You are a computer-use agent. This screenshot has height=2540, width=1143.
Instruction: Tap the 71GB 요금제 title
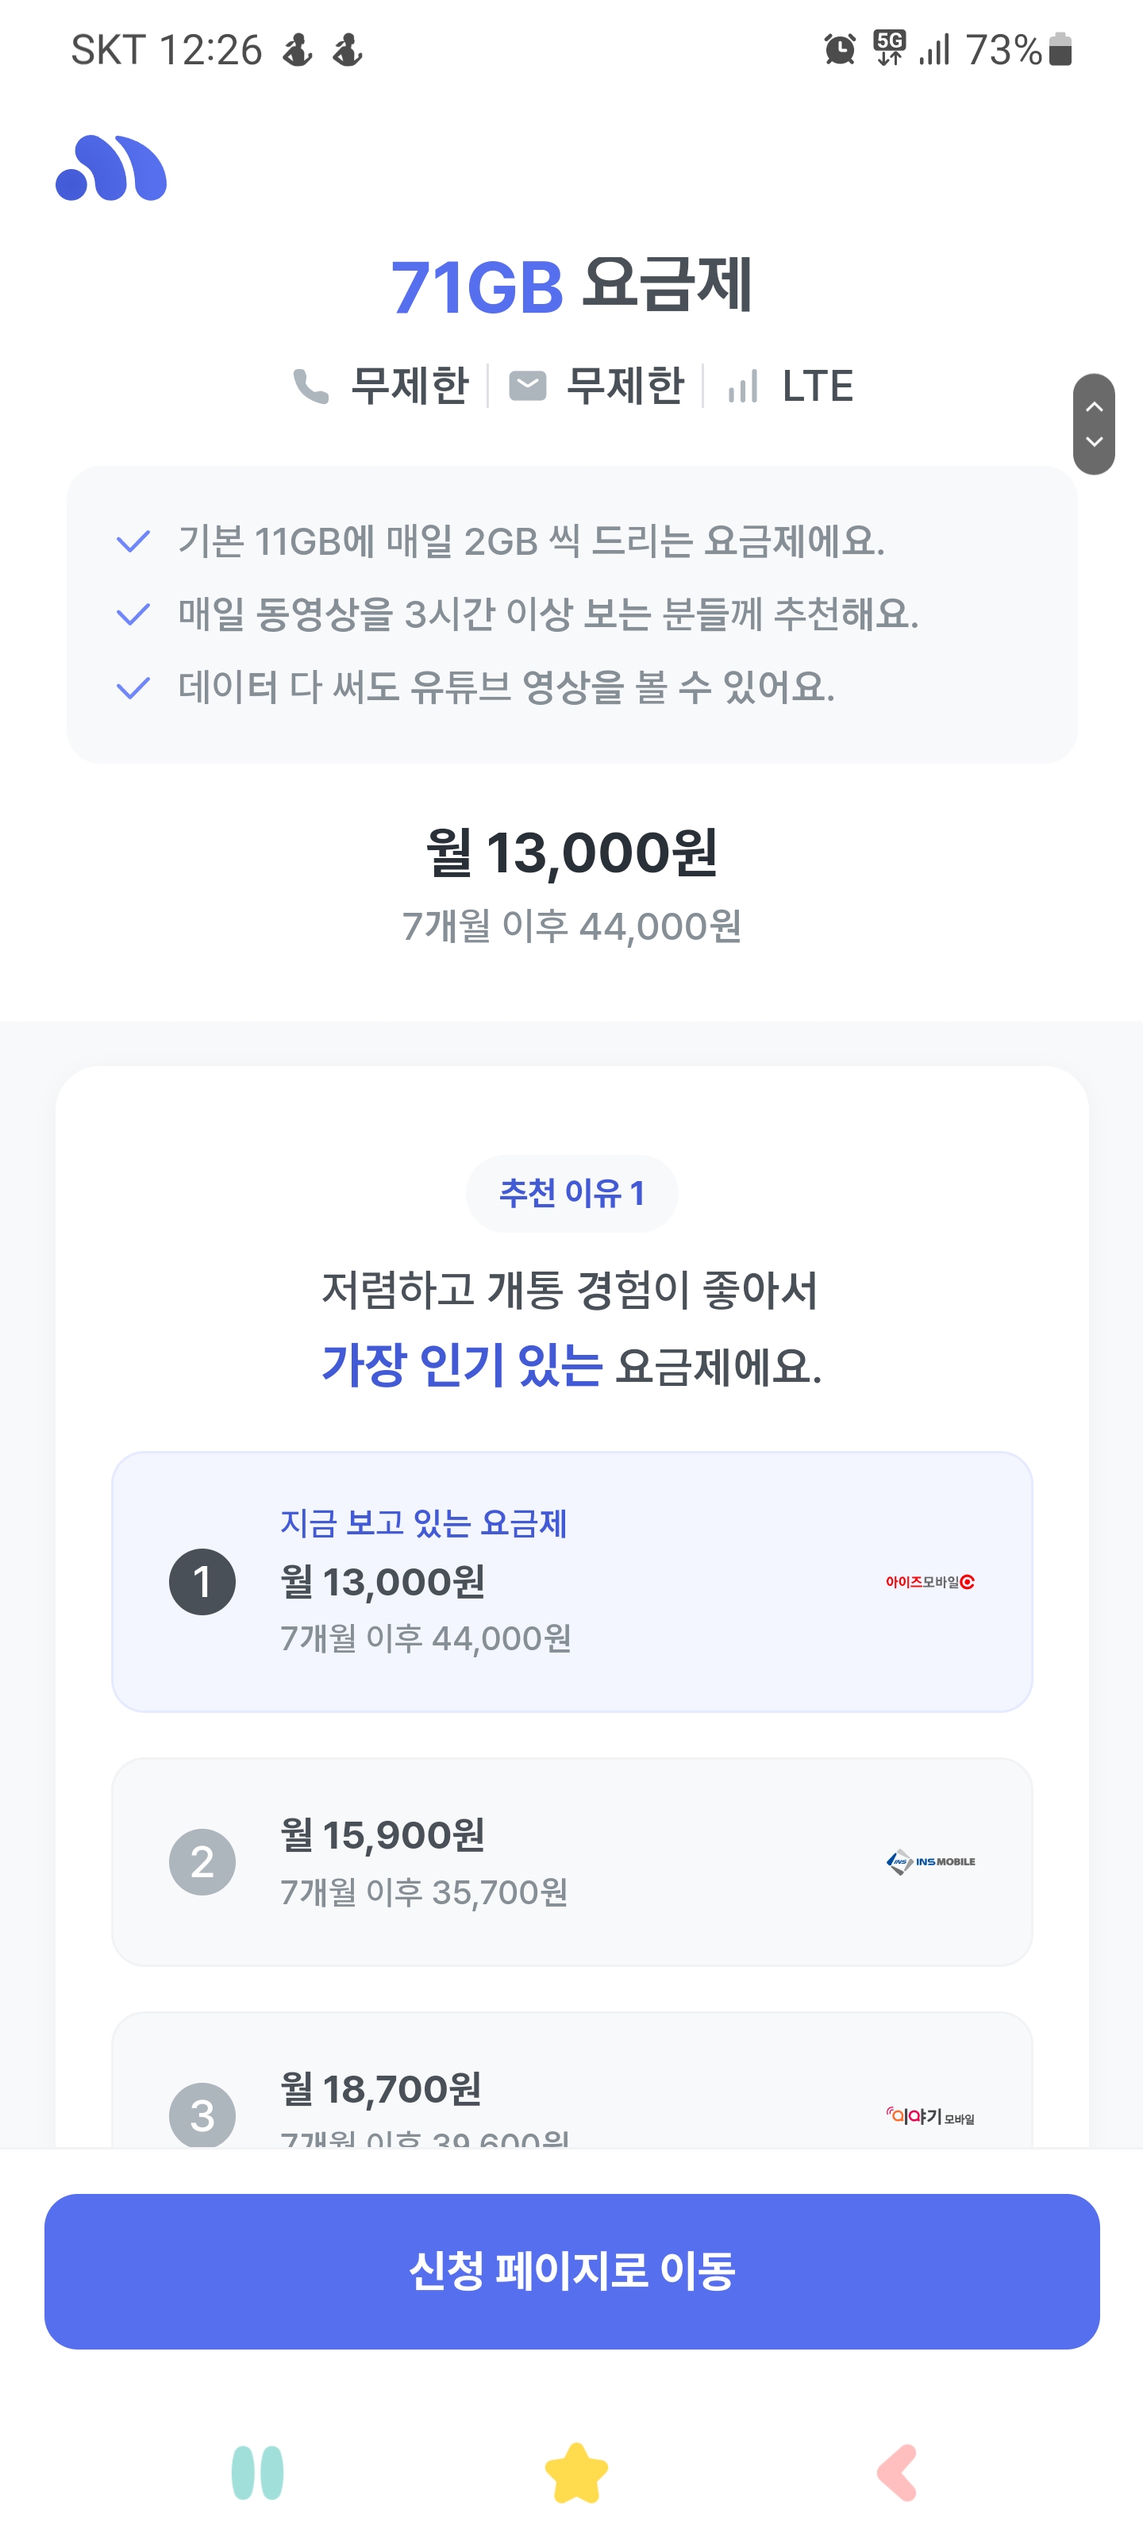(572, 287)
